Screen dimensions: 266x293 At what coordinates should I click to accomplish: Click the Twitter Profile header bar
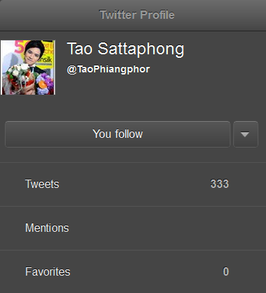click(x=133, y=15)
